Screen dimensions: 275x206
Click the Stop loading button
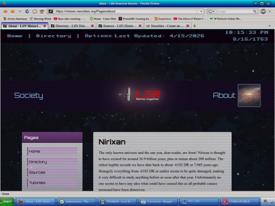click(35, 11)
